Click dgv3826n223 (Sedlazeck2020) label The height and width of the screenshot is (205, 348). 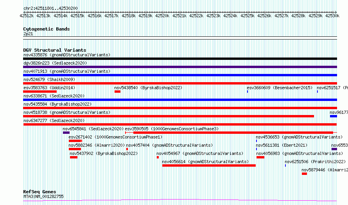point(55,63)
